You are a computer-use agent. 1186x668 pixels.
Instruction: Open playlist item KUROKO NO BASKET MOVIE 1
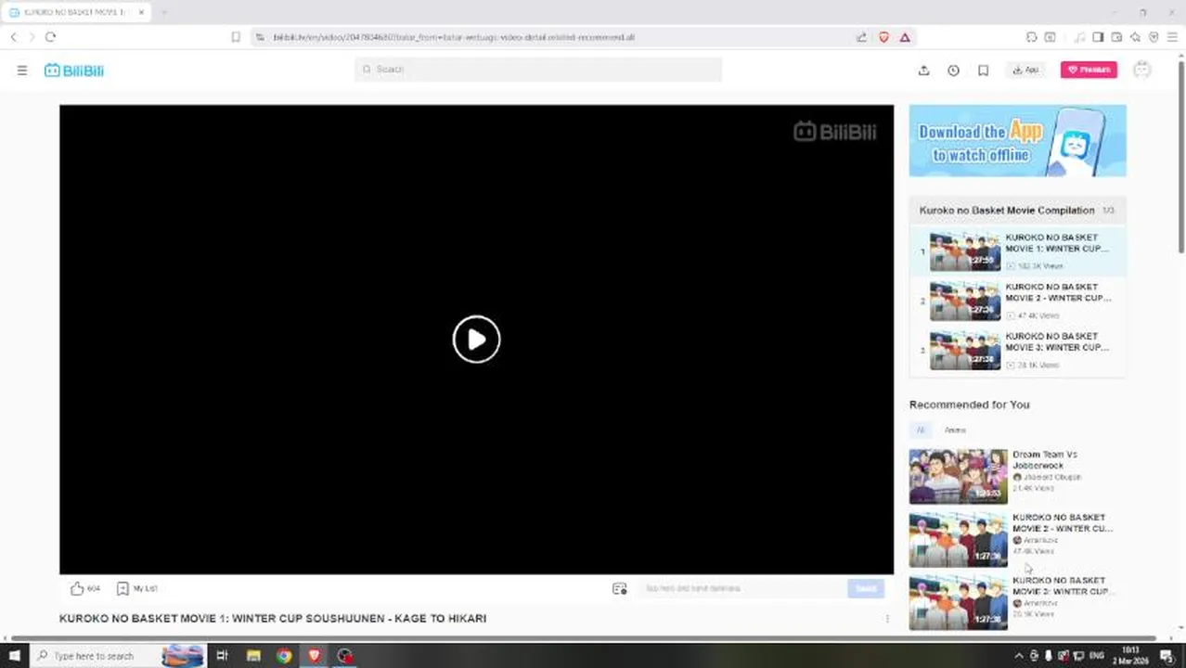[1018, 251]
